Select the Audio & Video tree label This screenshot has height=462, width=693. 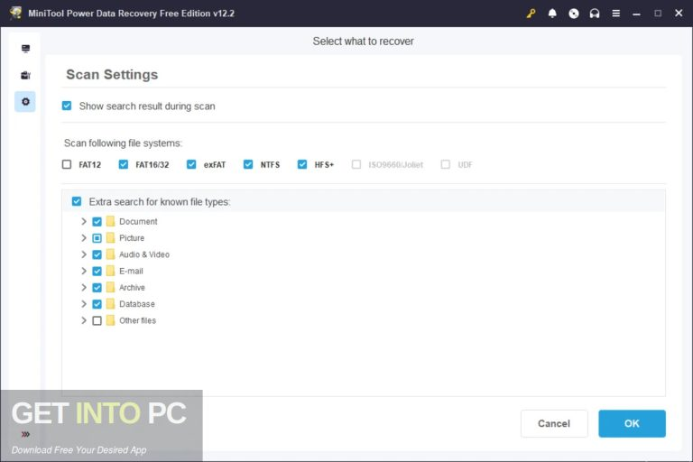click(x=144, y=254)
